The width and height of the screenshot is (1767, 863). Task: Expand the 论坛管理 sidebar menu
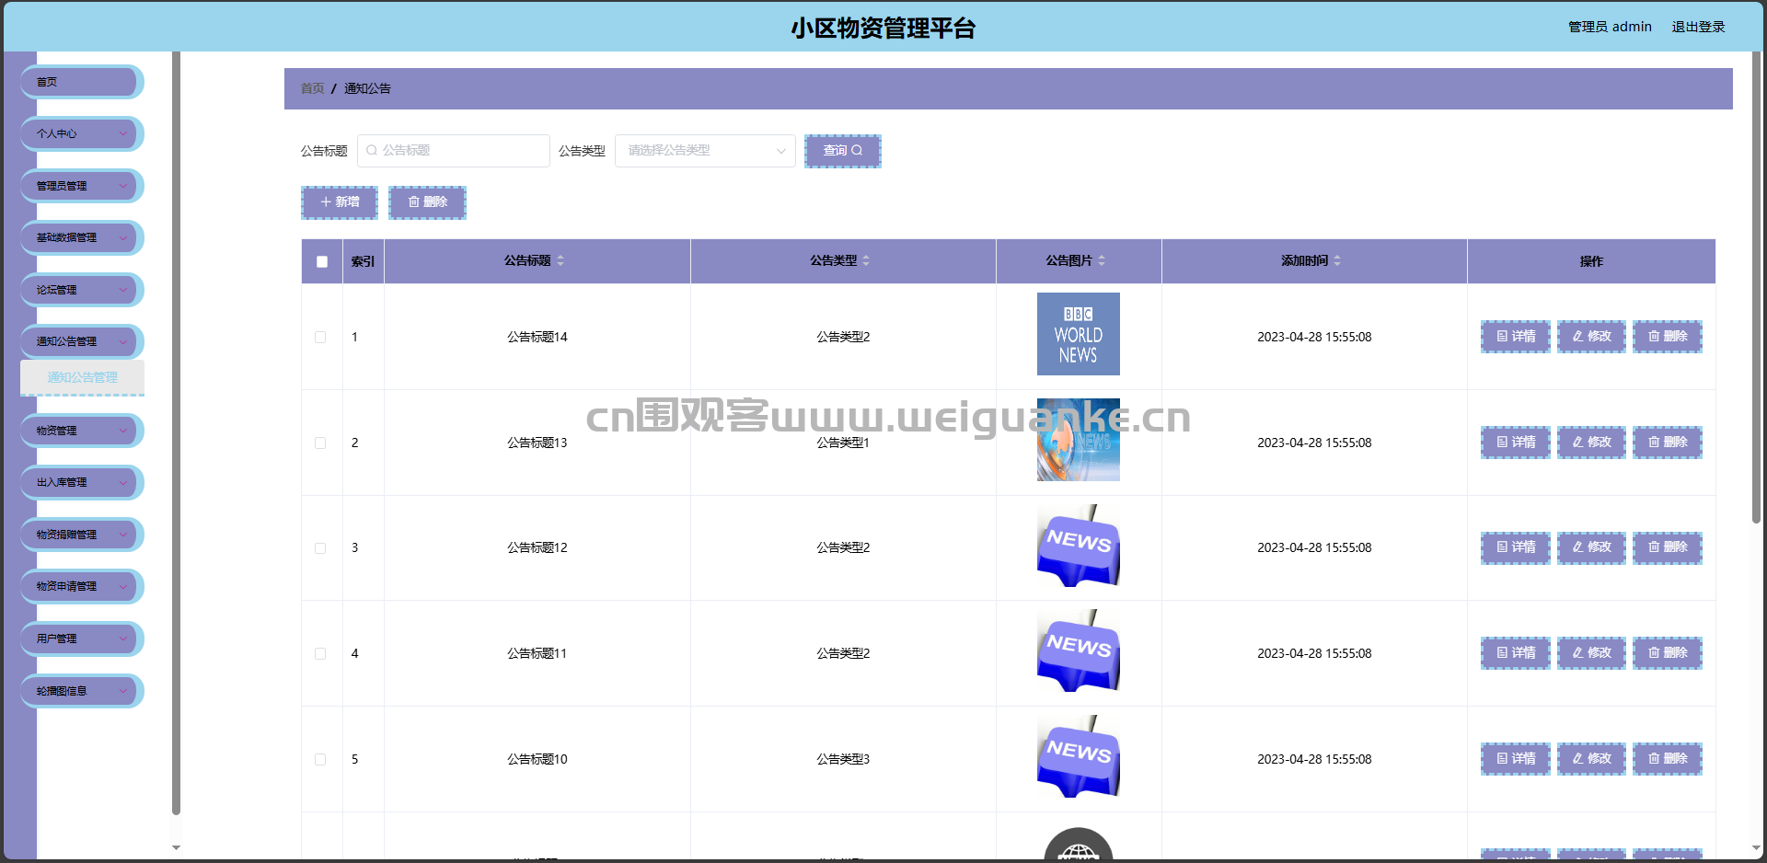[x=82, y=290]
